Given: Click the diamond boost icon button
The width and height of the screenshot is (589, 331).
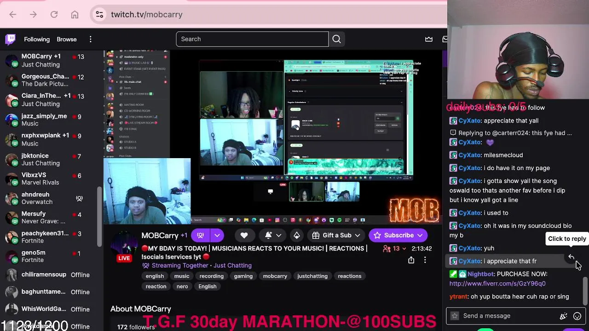Looking at the screenshot, I should coord(297,235).
